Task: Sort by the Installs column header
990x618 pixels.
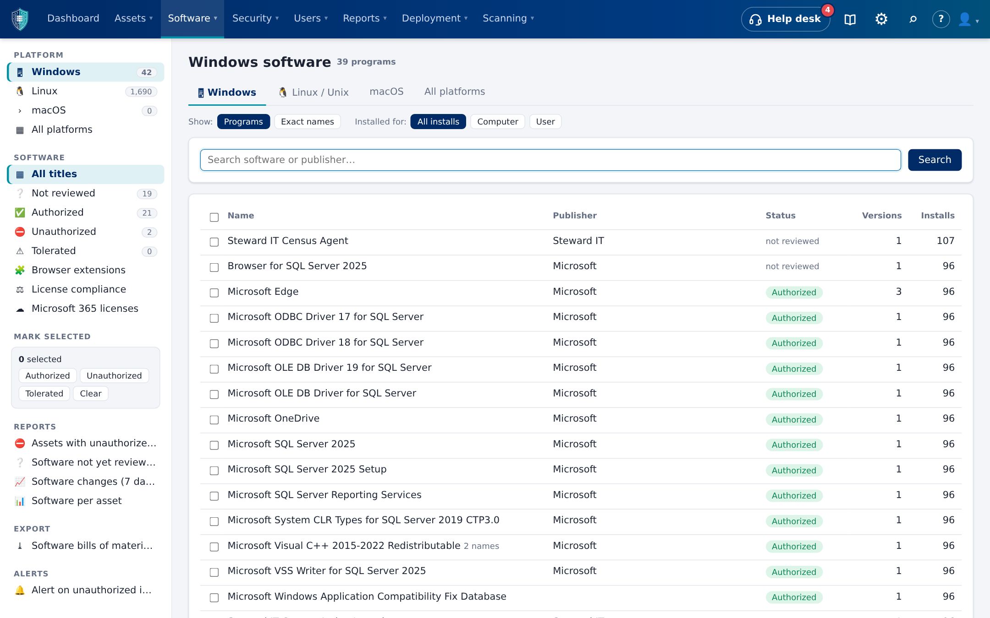Action: tap(937, 216)
